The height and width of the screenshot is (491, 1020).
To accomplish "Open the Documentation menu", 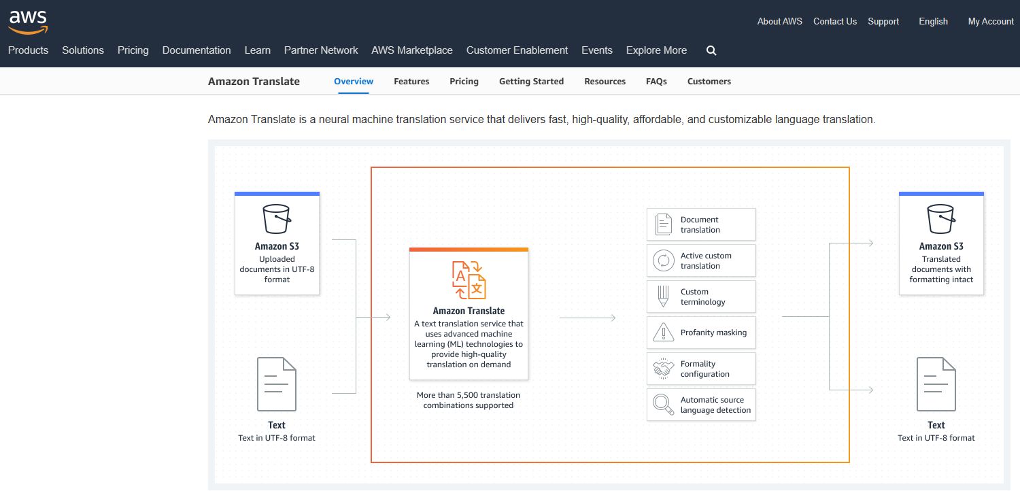I will click(x=197, y=50).
